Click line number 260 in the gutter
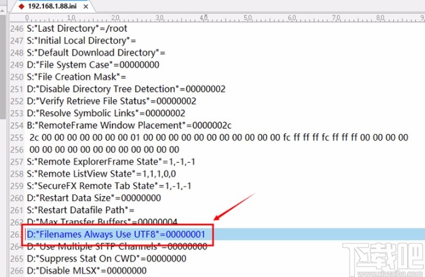 17,198
